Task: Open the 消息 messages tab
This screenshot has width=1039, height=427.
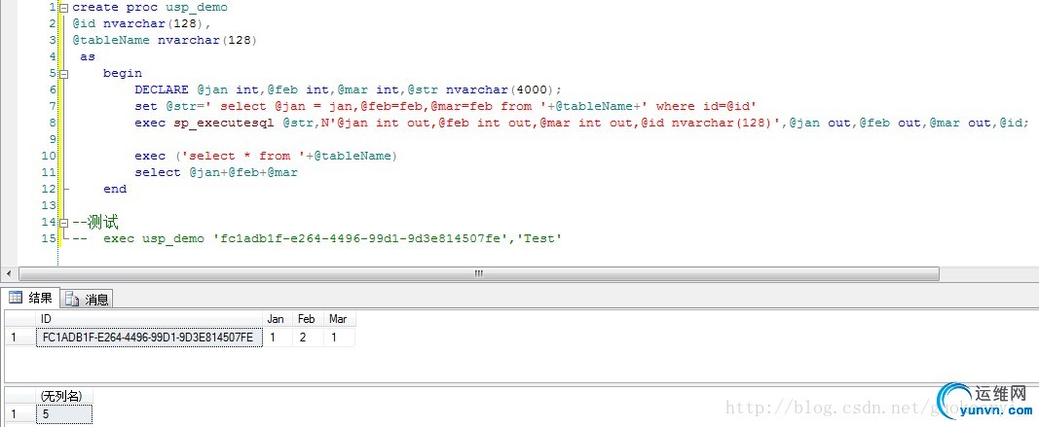Action: click(x=88, y=300)
